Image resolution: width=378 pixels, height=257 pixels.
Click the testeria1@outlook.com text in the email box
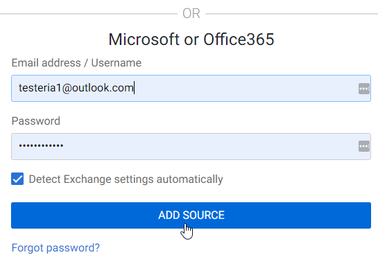[x=76, y=88]
